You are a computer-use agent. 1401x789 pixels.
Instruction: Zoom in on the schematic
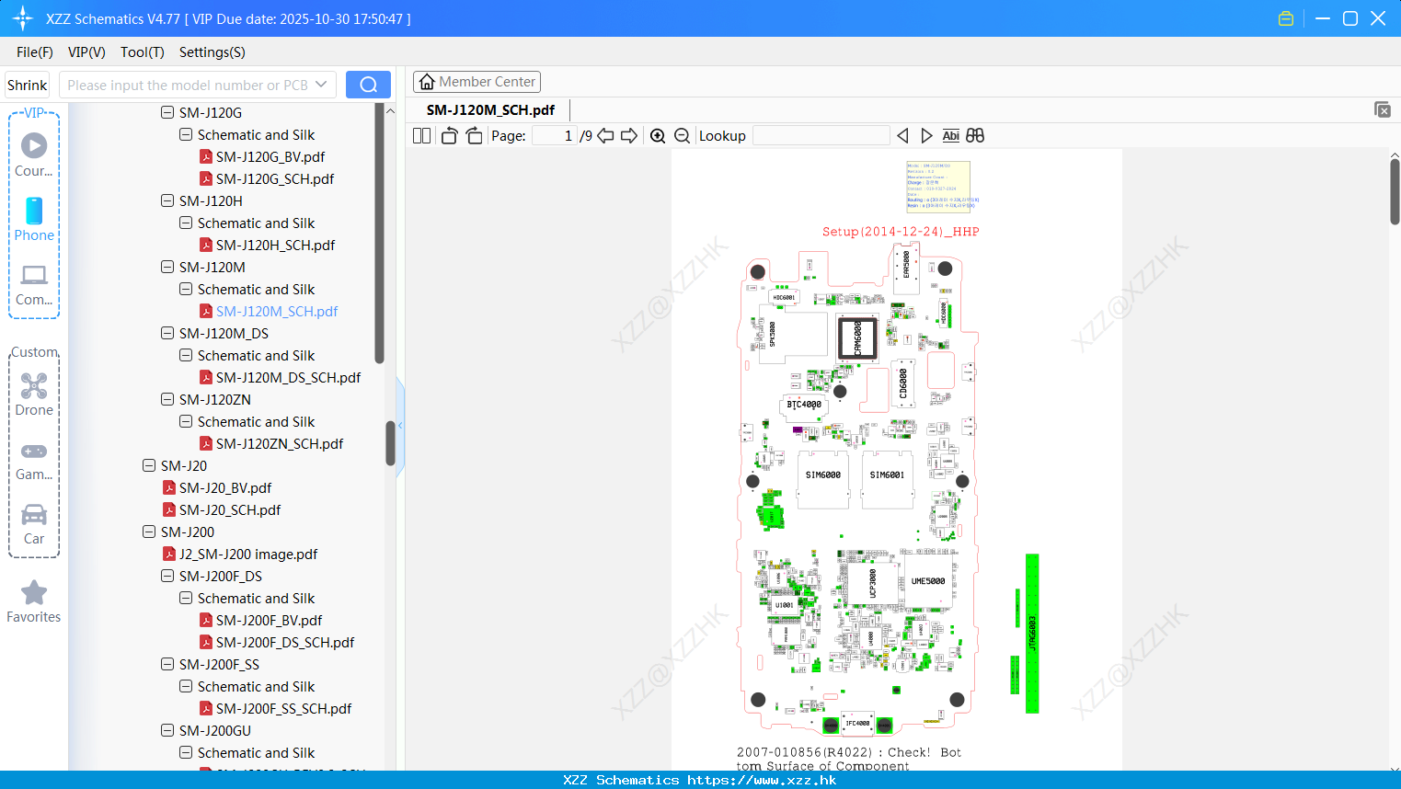coord(658,136)
